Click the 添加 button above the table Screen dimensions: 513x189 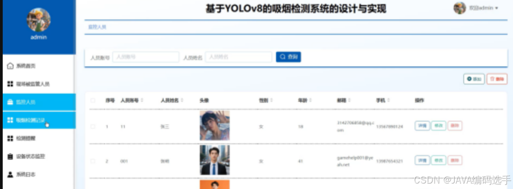(474, 79)
